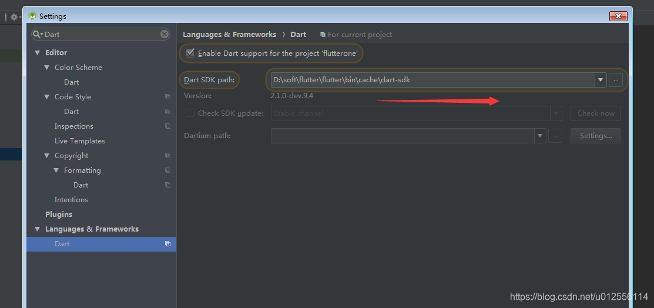
Task: Open the Plugins settings page
Action: point(59,215)
